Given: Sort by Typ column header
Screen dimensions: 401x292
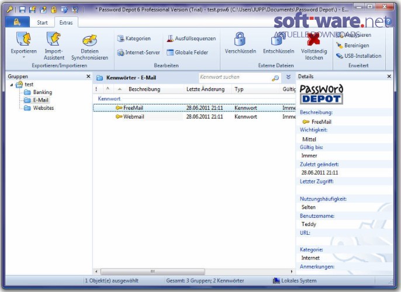Looking at the screenshot, I should pos(239,89).
